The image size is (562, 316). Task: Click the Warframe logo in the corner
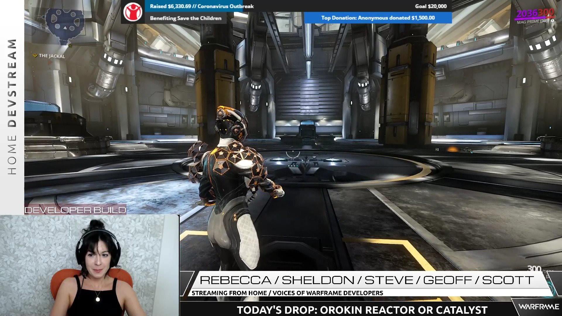pos(539,307)
